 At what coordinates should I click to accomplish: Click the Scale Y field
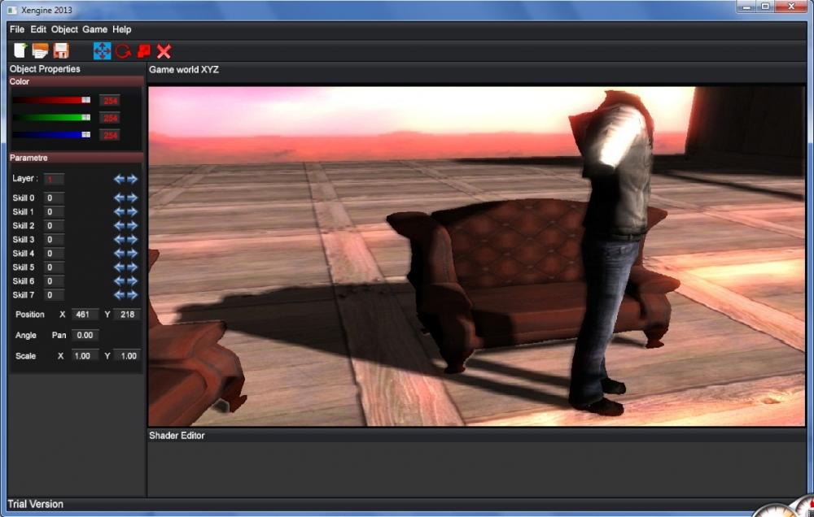[127, 356]
